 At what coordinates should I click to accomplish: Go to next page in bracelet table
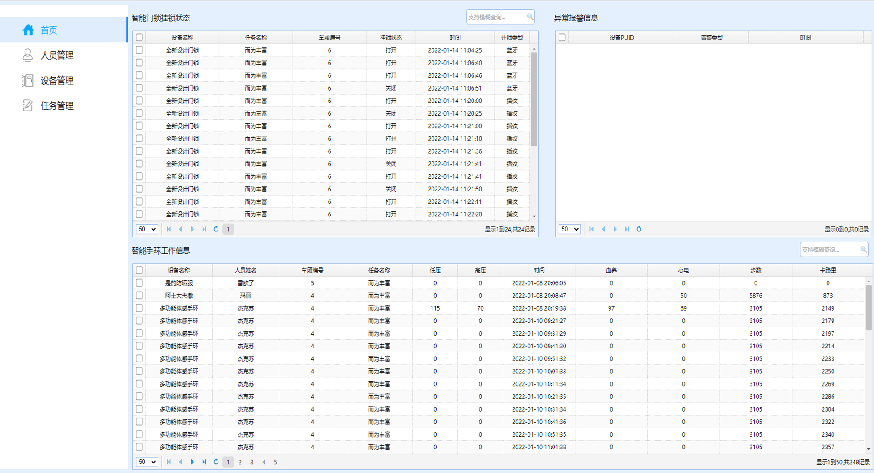pos(193,462)
